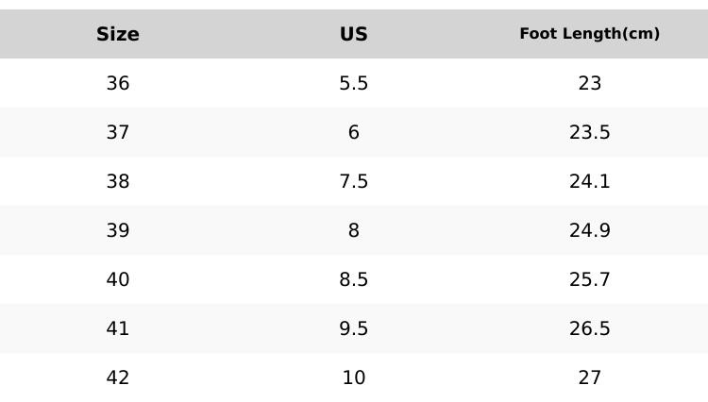Image resolution: width=708 pixels, height=402 pixels.
Task: Select size 36 cell
Action: tap(118, 83)
